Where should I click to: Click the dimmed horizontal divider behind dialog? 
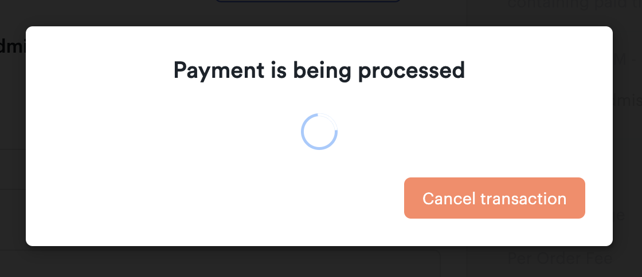point(13,149)
